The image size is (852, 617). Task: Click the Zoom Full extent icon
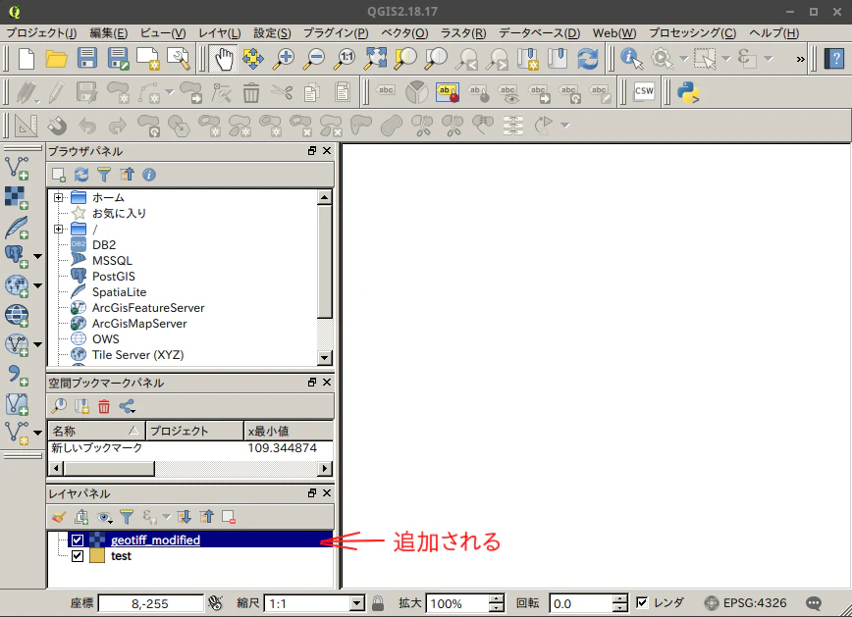(376, 59)
